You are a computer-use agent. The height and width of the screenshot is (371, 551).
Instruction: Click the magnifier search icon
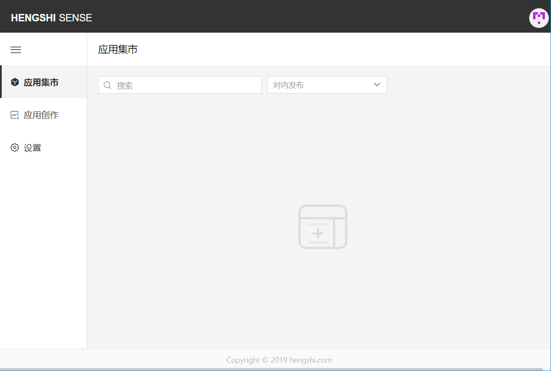(x=108, y=85)
